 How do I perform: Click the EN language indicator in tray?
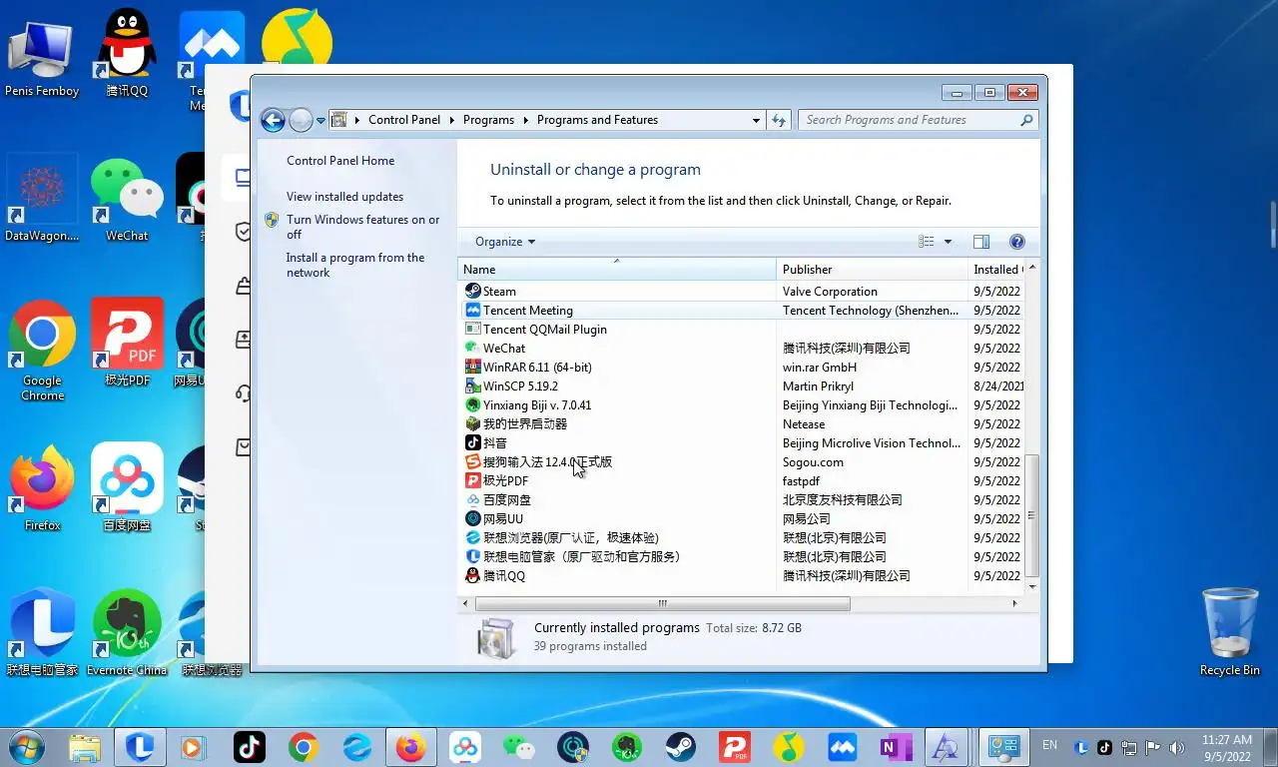[x=1049, y=745]
